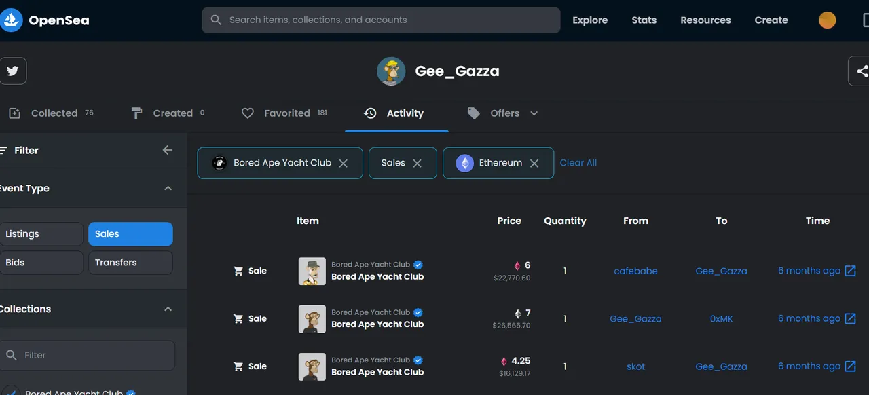Collapse the Collections section

pos(168,309)
